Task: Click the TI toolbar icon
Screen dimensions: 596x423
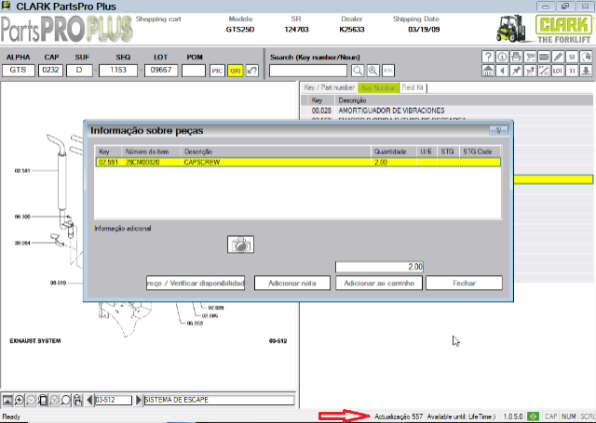Action: pyautogui.click(x=572, y=71)
